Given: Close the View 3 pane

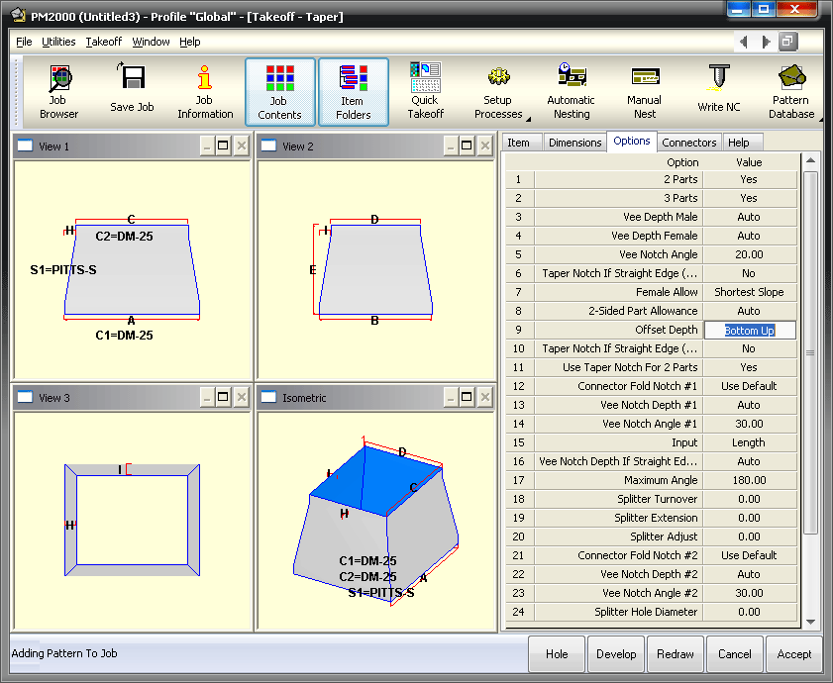Looking at the screenshot, I should click(242, 397).
